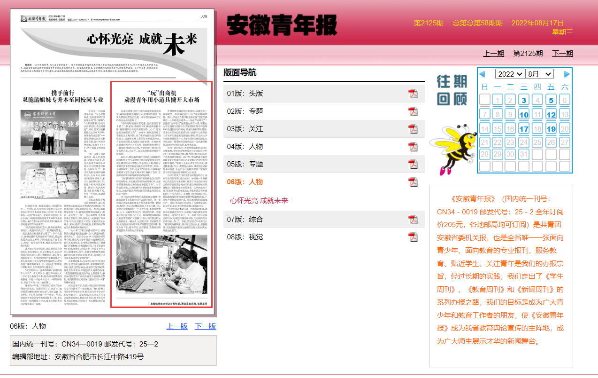
Task: Select calendar date 17
Action: pos(524,129)
